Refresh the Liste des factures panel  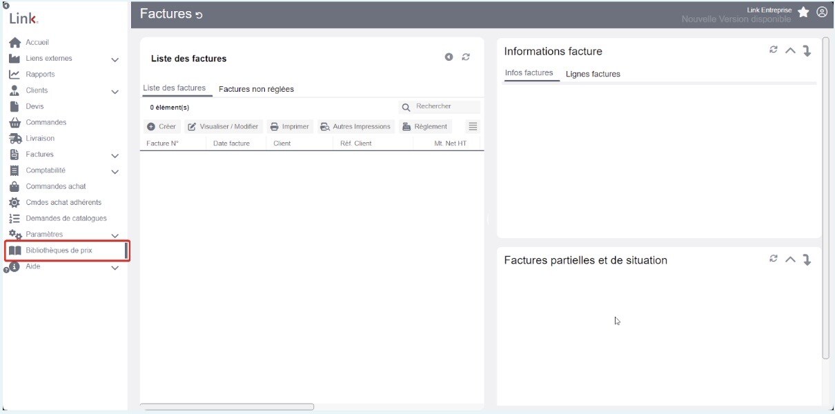point(466,57)
